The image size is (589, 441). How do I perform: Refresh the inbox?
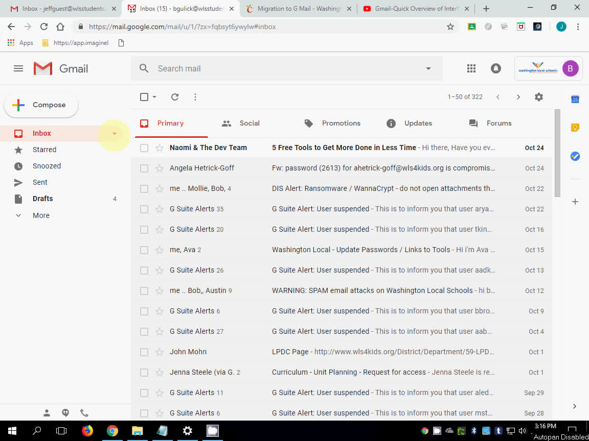(174, 96)
